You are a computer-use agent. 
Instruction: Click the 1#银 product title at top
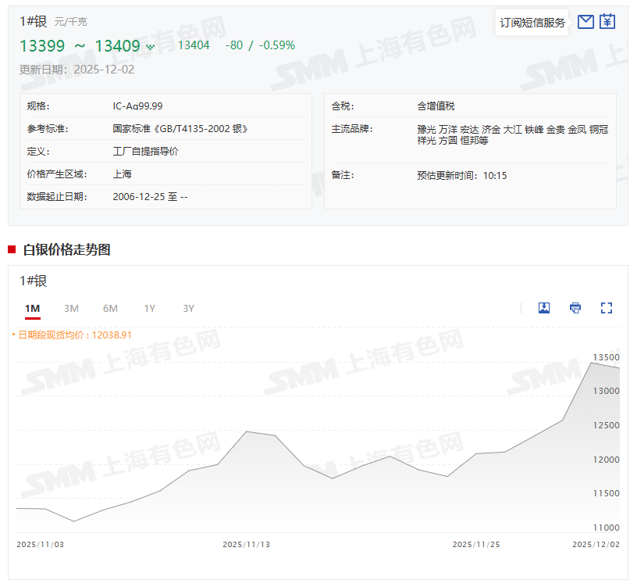point(34,22)
